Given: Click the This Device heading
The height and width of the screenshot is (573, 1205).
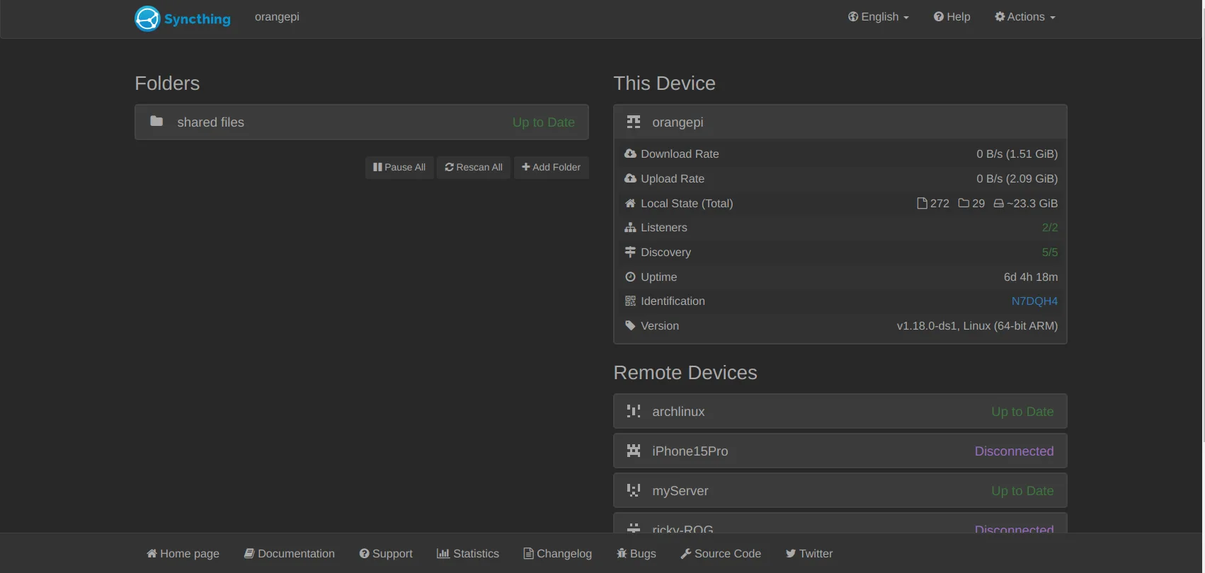Looking at the screenshot, I should pyautogui.click(x=664, y=83).
